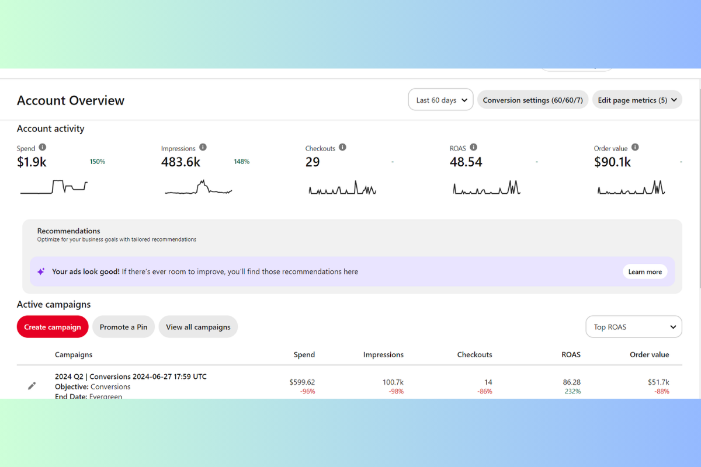The width and height of the screenshot is (701, 467).
Task: Click the ROAS info icon
Action: 473,148
